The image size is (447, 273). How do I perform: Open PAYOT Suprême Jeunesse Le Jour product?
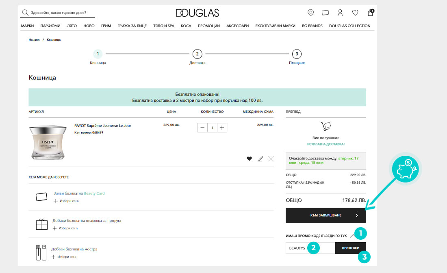pyautogui.click(x=103, y=125)
